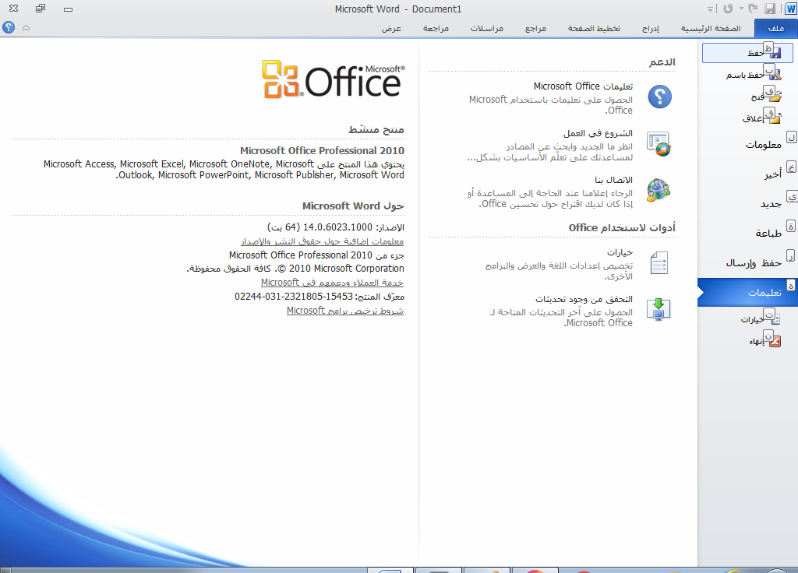
Task: Click the Contact Us icon (الاتصال بنا)
Action: tap(659, 190)
